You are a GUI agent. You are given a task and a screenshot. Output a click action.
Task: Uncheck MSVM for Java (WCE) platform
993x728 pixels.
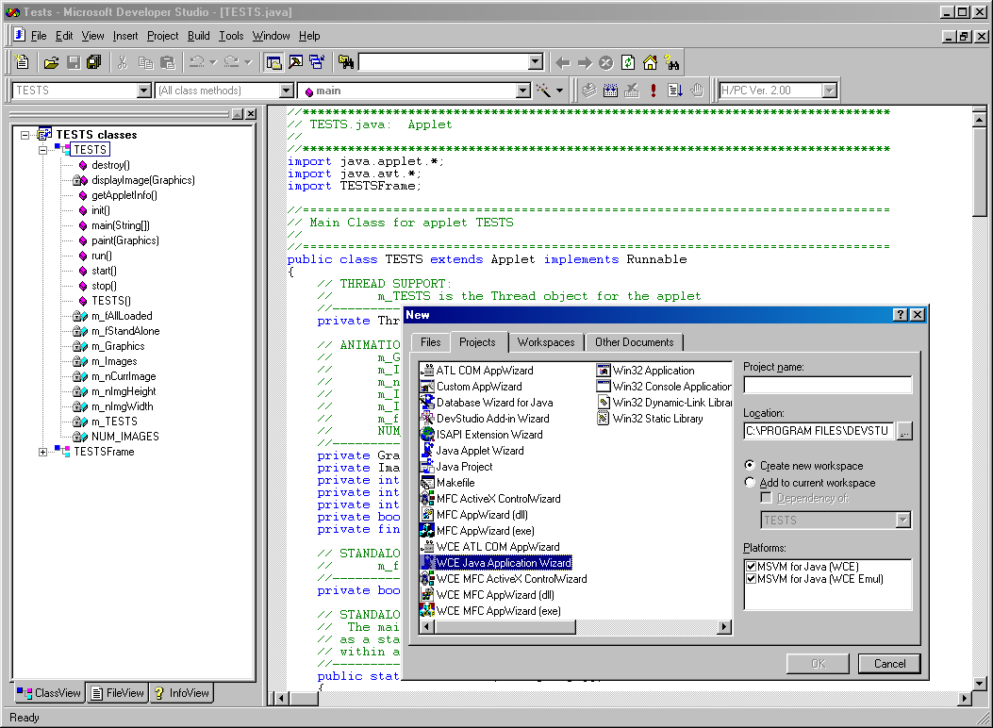pyautogui.click(x=751, y=567)
